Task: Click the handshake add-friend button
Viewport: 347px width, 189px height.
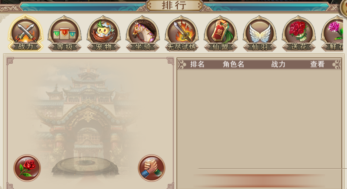Action: (152, 168)
